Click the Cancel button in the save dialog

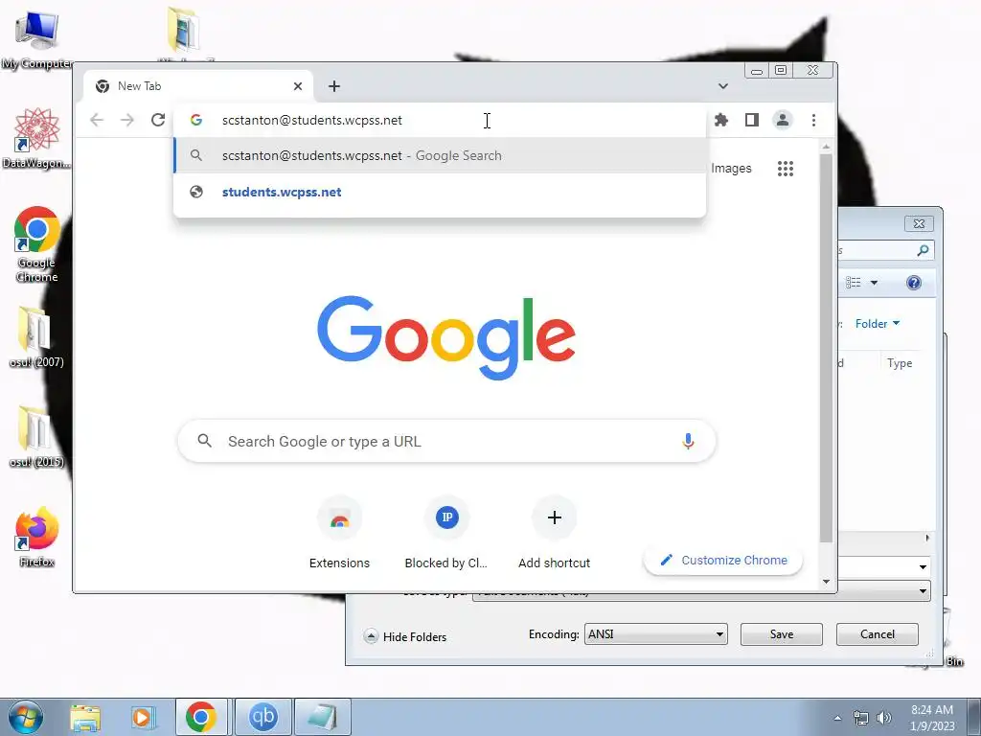pyautogui.click(x=878, y=634)
